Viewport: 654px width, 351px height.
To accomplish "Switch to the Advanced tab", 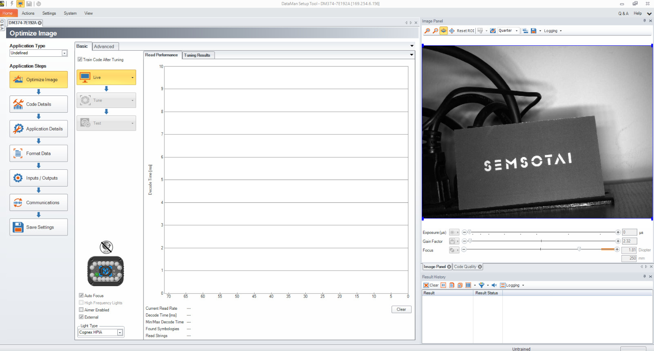I will pyautogui.click(x=104, y=47).
